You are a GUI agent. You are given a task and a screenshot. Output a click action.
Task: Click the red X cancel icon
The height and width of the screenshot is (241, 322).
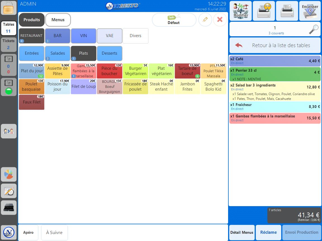point(220,20)
